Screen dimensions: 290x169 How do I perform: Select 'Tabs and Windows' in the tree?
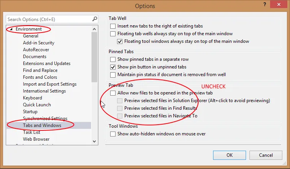tap(42, 125)
